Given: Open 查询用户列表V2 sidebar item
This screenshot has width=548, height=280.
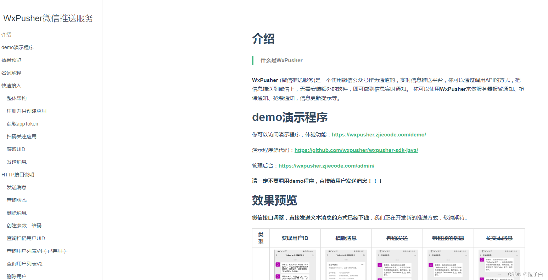Looking at the screenshot, I should click(x=24, y=264).
